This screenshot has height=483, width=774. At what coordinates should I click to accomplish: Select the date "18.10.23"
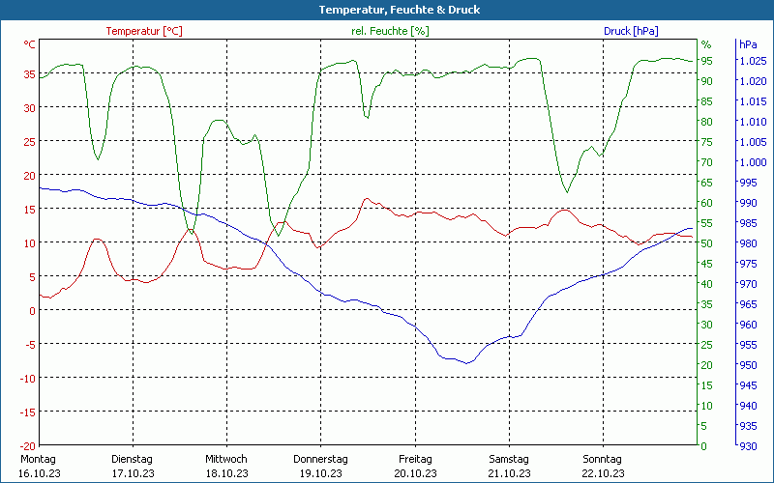226,473
